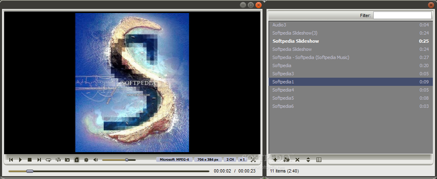Select Softpedia - Softpedia (Softpedia Music) entry
The height and width of the screenshot is (179, 437).
(351, 57)
